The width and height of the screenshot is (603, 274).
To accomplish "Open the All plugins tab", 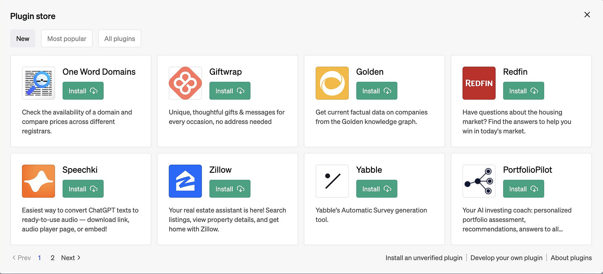I will (120, 38).
